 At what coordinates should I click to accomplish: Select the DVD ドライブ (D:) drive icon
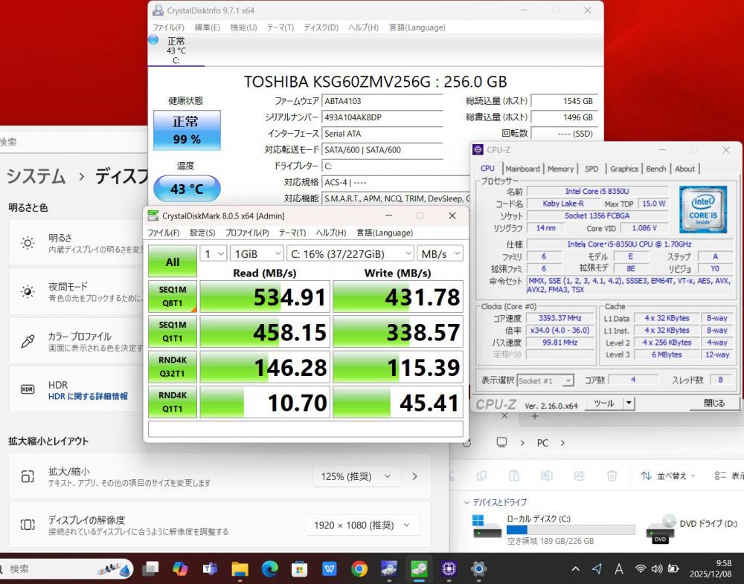tap(660, 528)
